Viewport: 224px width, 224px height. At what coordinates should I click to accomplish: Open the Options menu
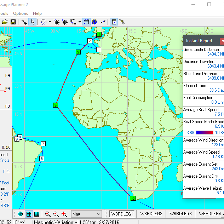coord(21,13)
